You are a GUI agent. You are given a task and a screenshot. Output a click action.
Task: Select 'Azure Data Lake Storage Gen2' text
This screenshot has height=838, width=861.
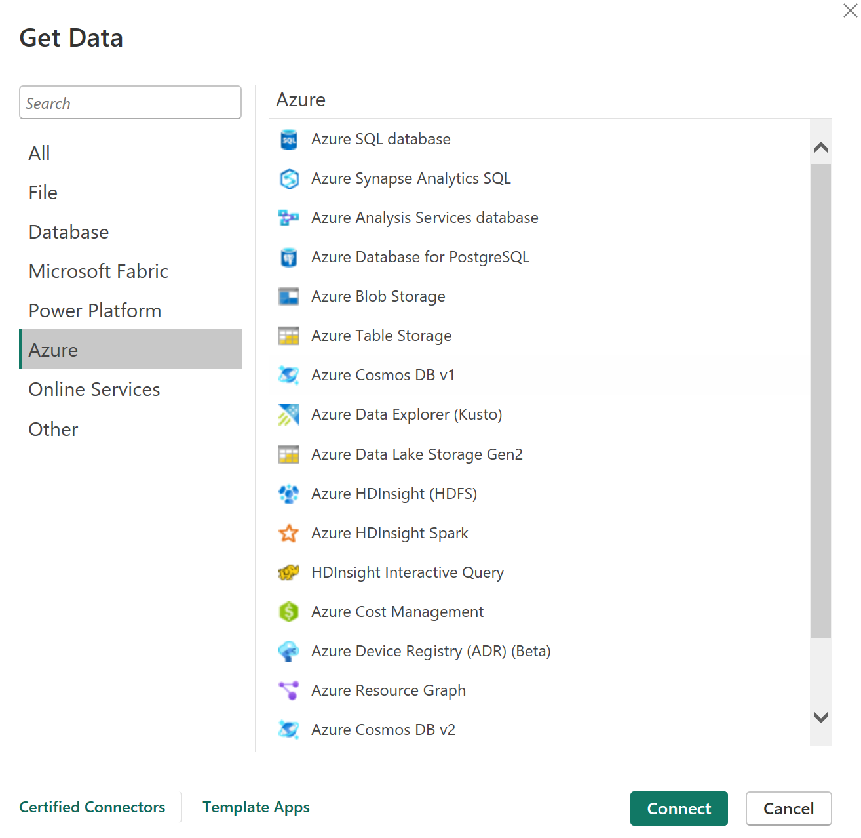[x=417, y=454]
